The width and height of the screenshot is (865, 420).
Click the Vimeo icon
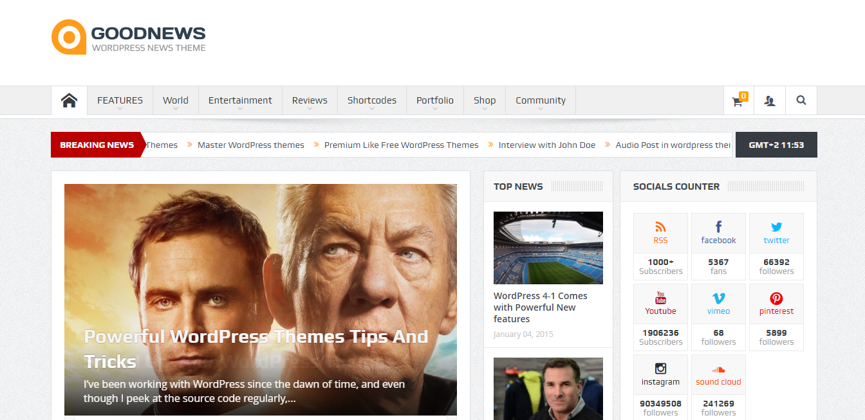(718, 298)
